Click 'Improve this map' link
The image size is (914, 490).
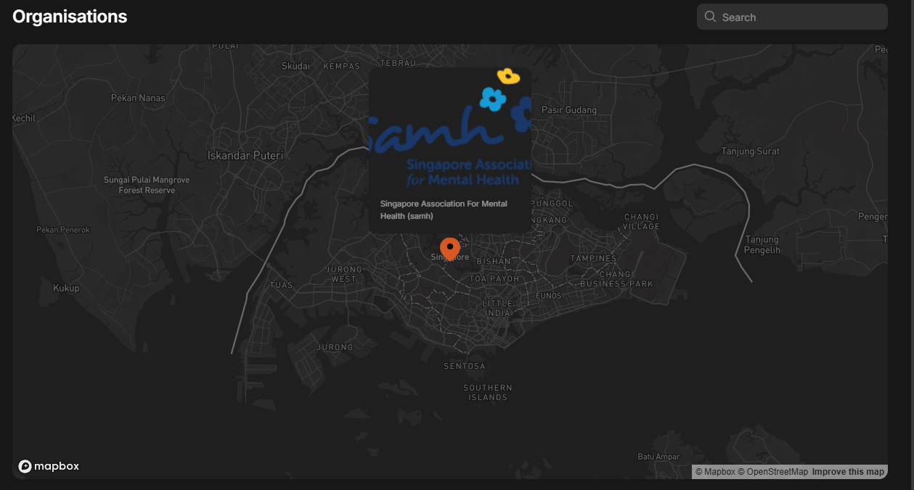click(848, 472)
